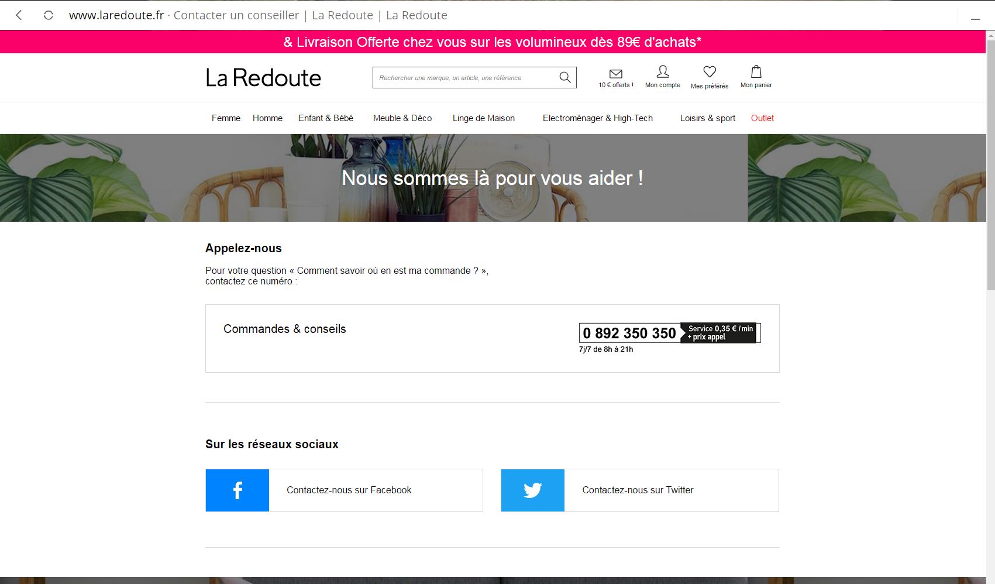Select Enfant & Bébé category
Image resolution: width=995 pixels, height=584 pixels.
[326, 118]
